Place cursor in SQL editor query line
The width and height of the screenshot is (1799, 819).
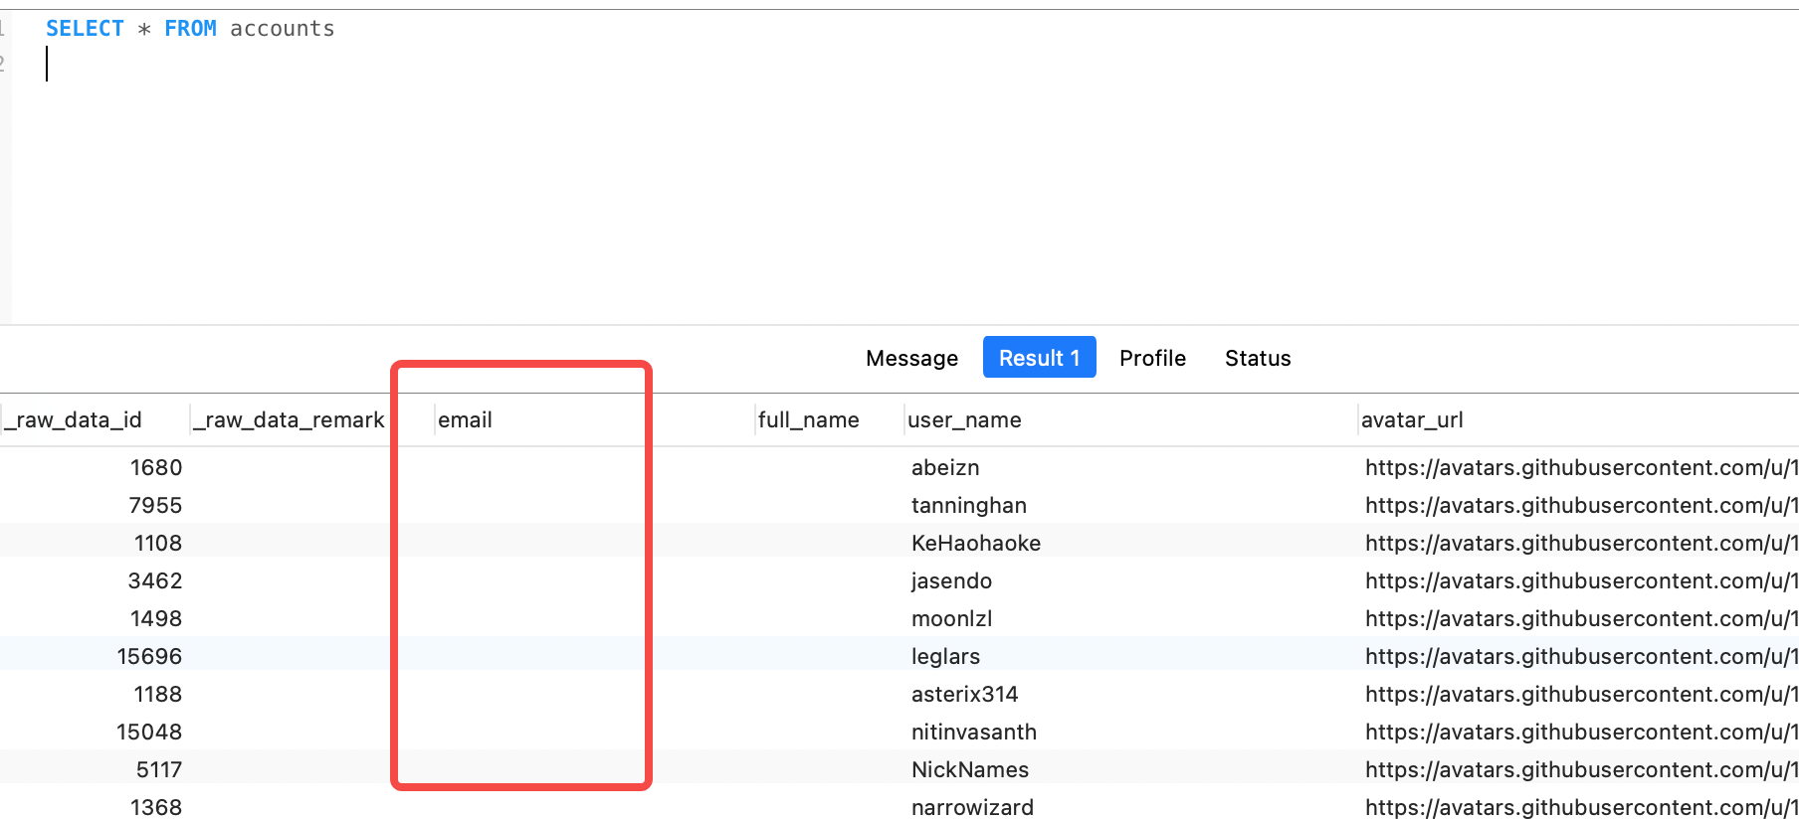(x=189, y=29)
